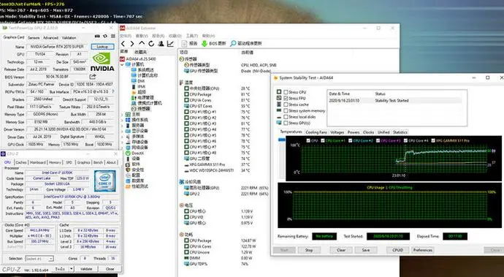The height and width of the screenshot is (277, 504).
Task: Click the CPUID button in Stability Test
Action: (397, 250)
